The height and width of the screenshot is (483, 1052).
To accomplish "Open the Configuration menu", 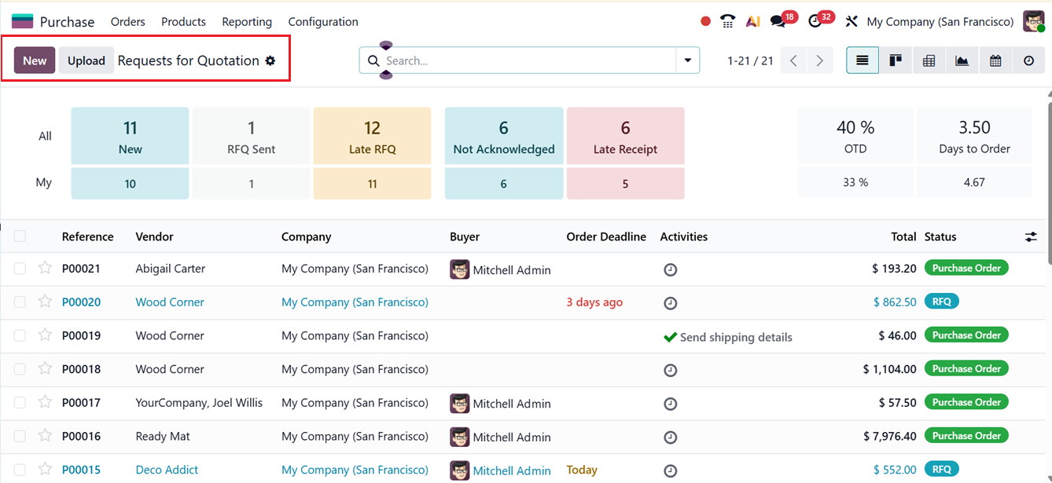I will click(322, 21).
